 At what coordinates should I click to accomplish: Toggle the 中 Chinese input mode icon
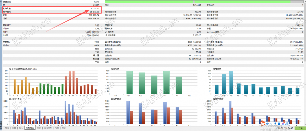[267, 124]
